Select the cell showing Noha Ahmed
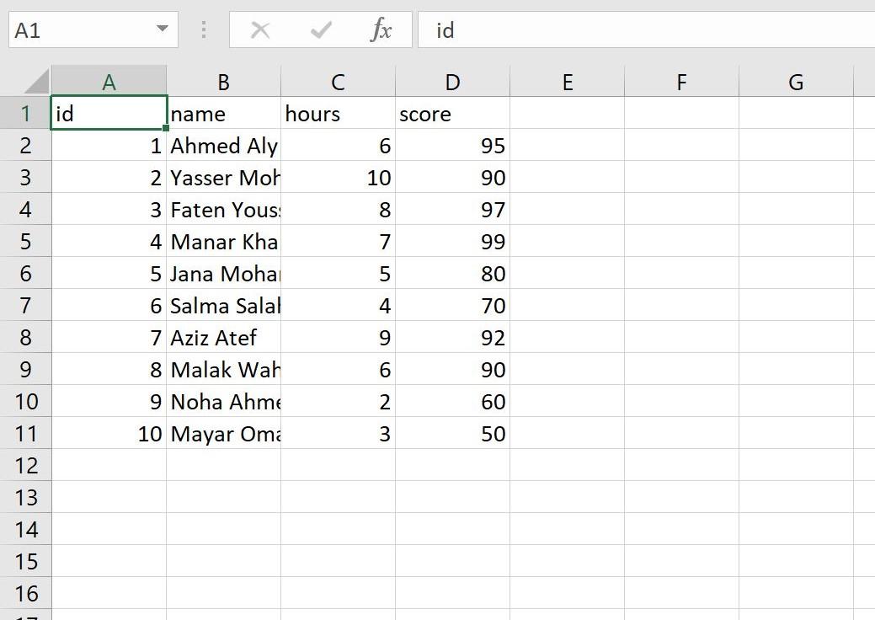 [223, 402]
